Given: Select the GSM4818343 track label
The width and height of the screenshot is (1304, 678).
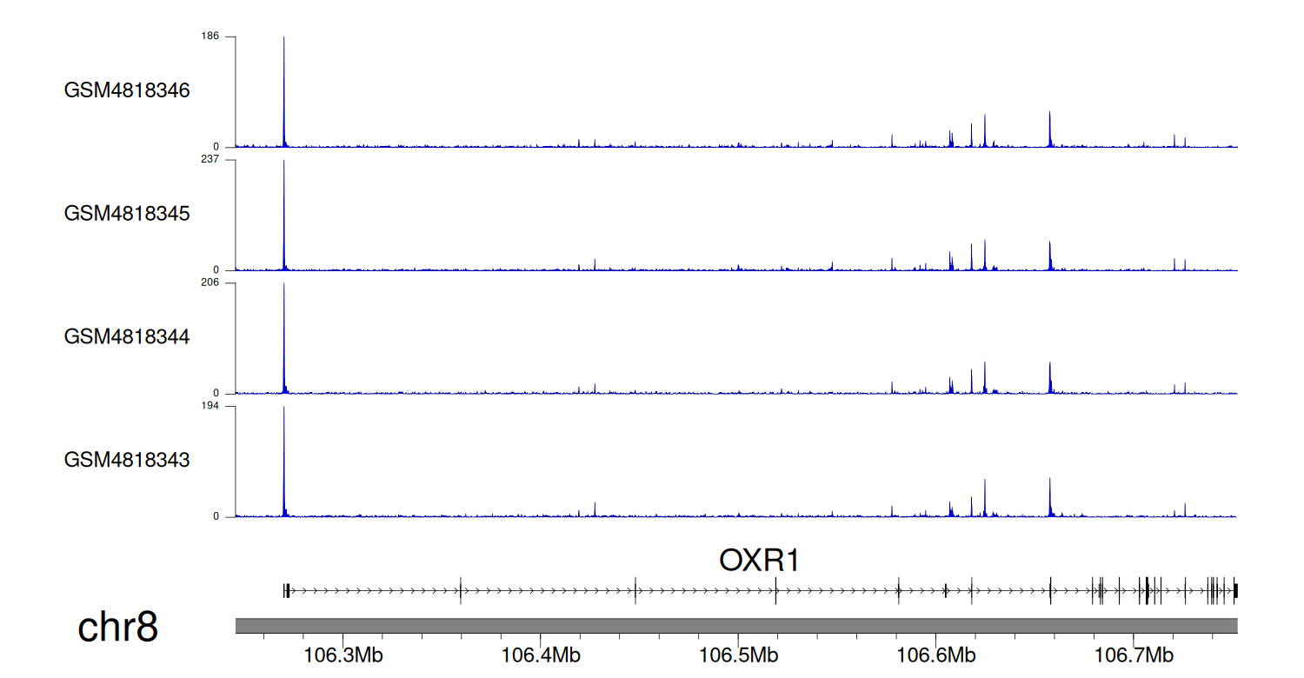Looking at the screenshot, I should point(127,459).
